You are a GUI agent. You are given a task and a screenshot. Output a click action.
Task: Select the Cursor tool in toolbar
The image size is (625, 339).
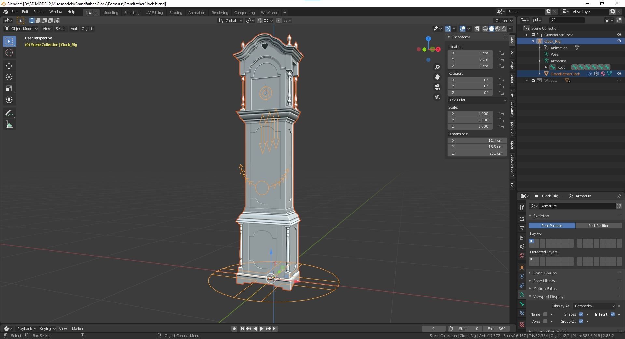point(9,52)
